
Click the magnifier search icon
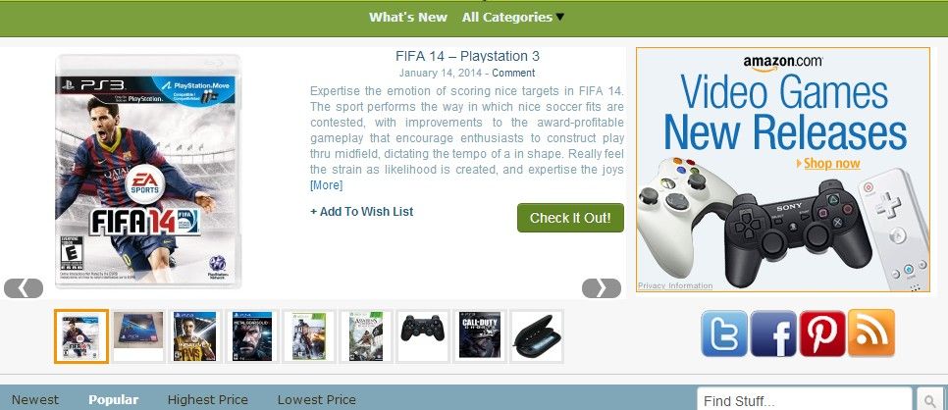(x=928, y=400)
